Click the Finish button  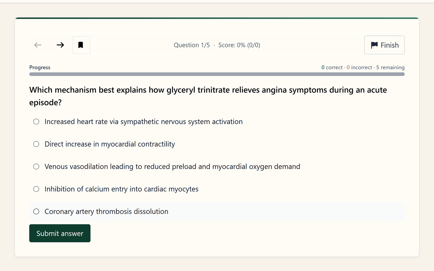pyautogui.click(x=384, y=45)
